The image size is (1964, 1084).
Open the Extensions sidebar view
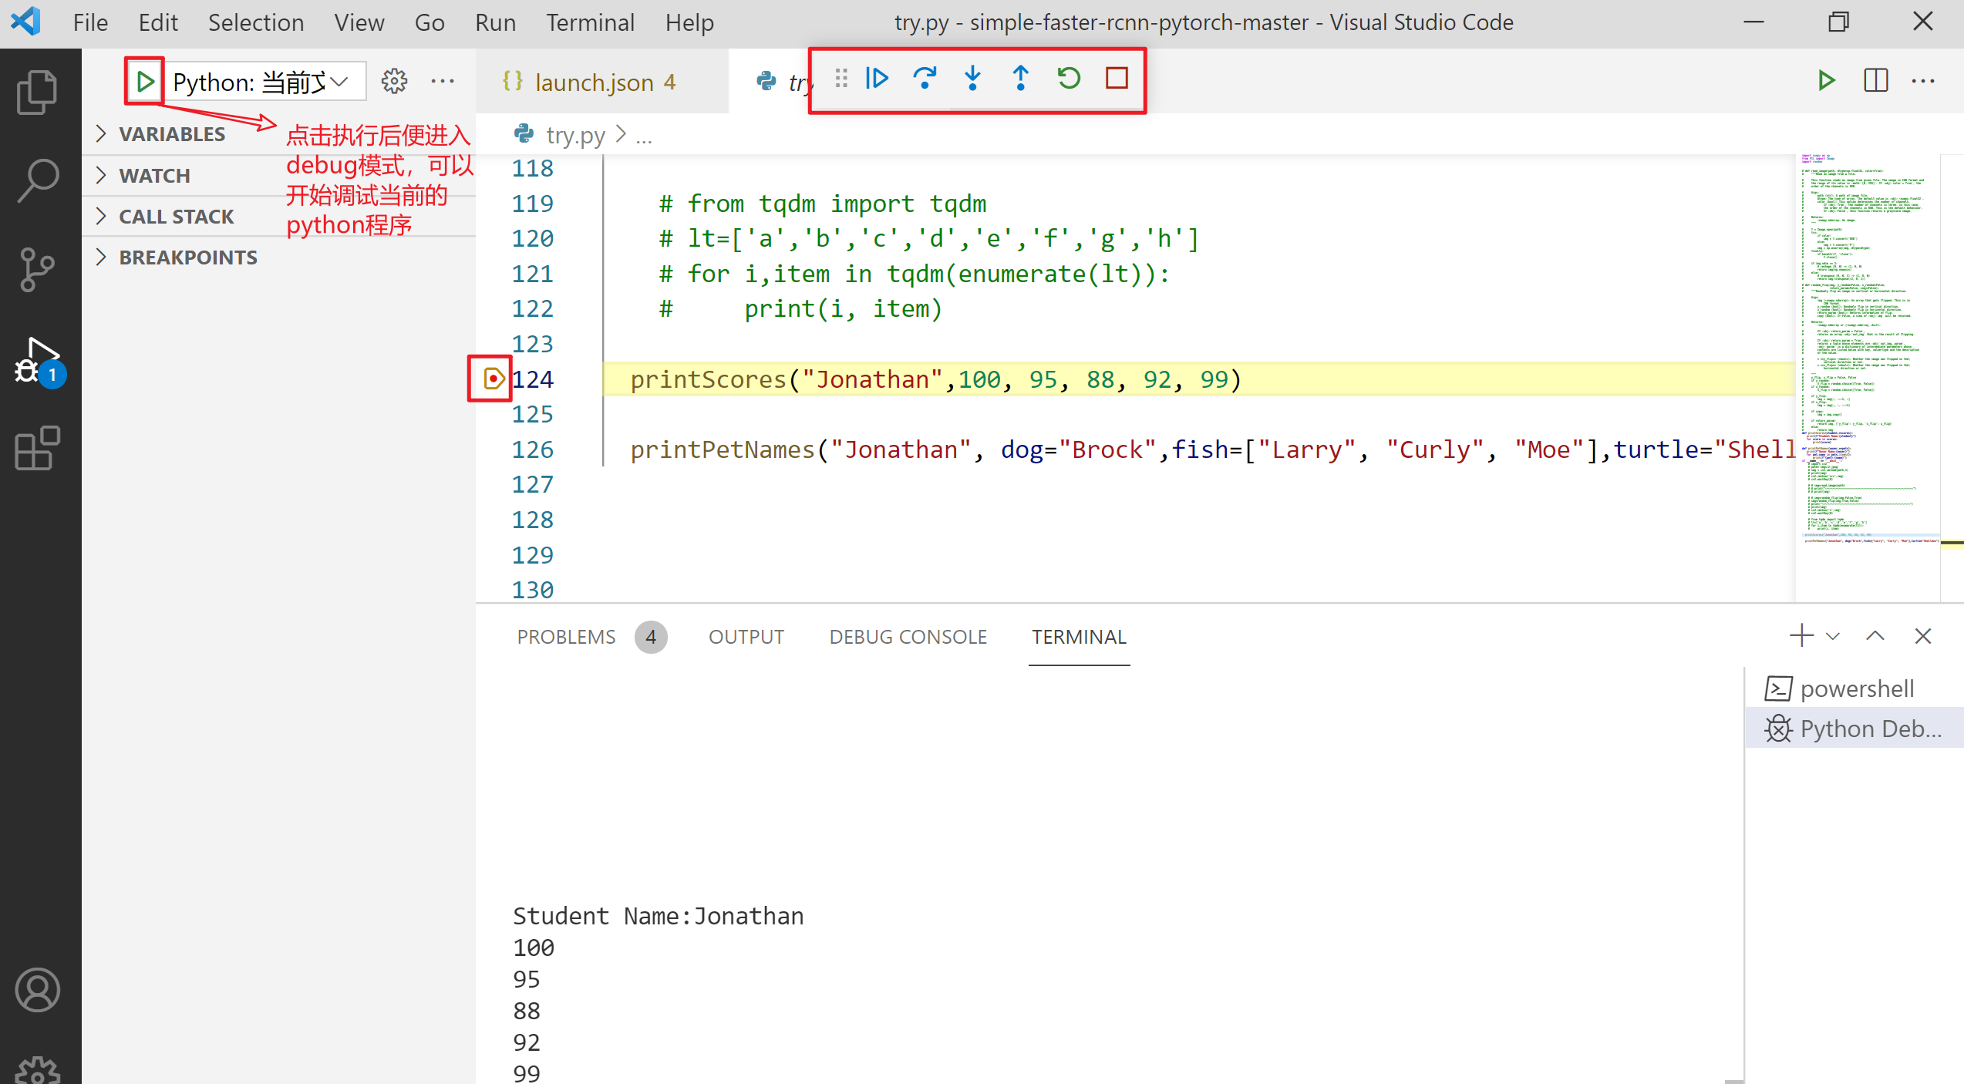pyautogui.click(x=37, y=448)
